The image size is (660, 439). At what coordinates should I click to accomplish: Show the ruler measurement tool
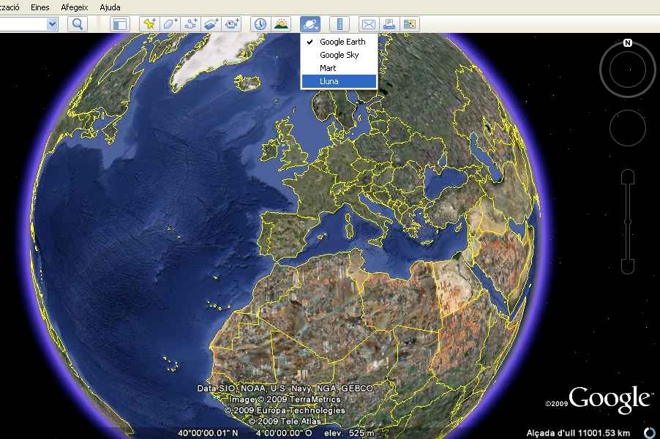click(340, 24)
